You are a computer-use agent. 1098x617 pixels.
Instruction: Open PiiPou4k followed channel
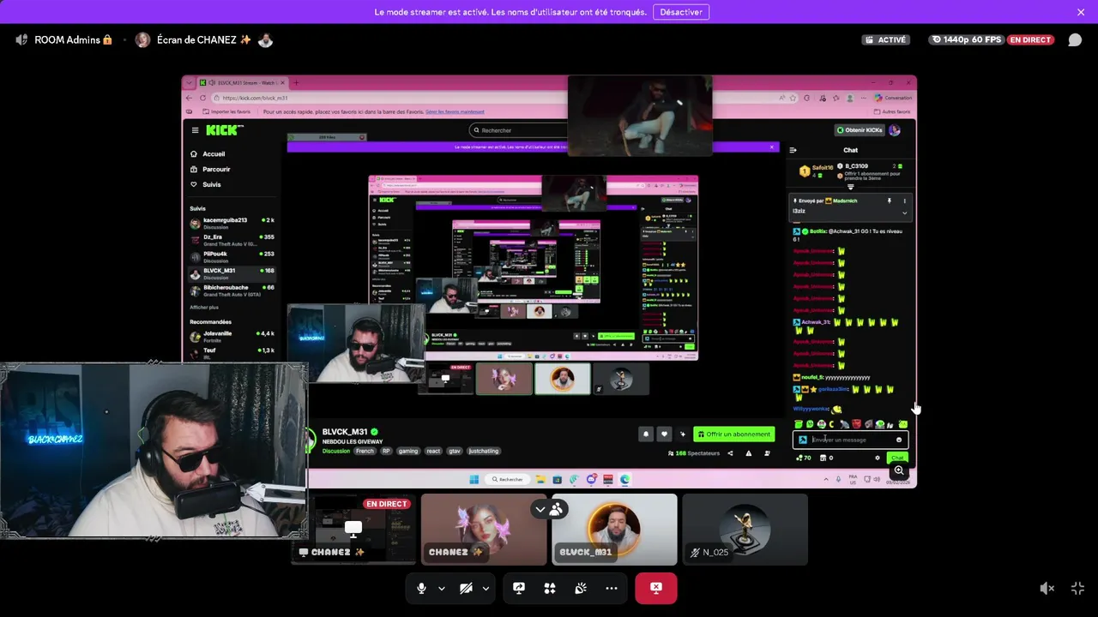(x=232, y=256)
